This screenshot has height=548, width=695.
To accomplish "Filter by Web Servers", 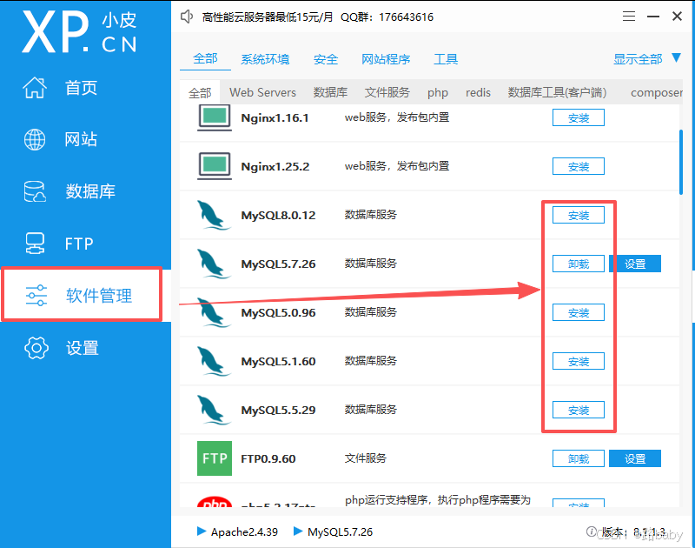I will click(262, 92).
